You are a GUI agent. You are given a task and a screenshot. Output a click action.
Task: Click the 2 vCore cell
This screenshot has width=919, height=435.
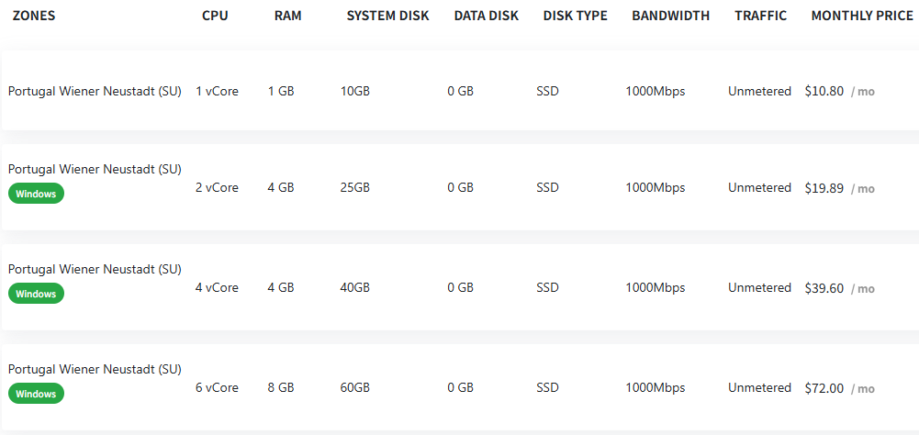[x=217, y=187]
